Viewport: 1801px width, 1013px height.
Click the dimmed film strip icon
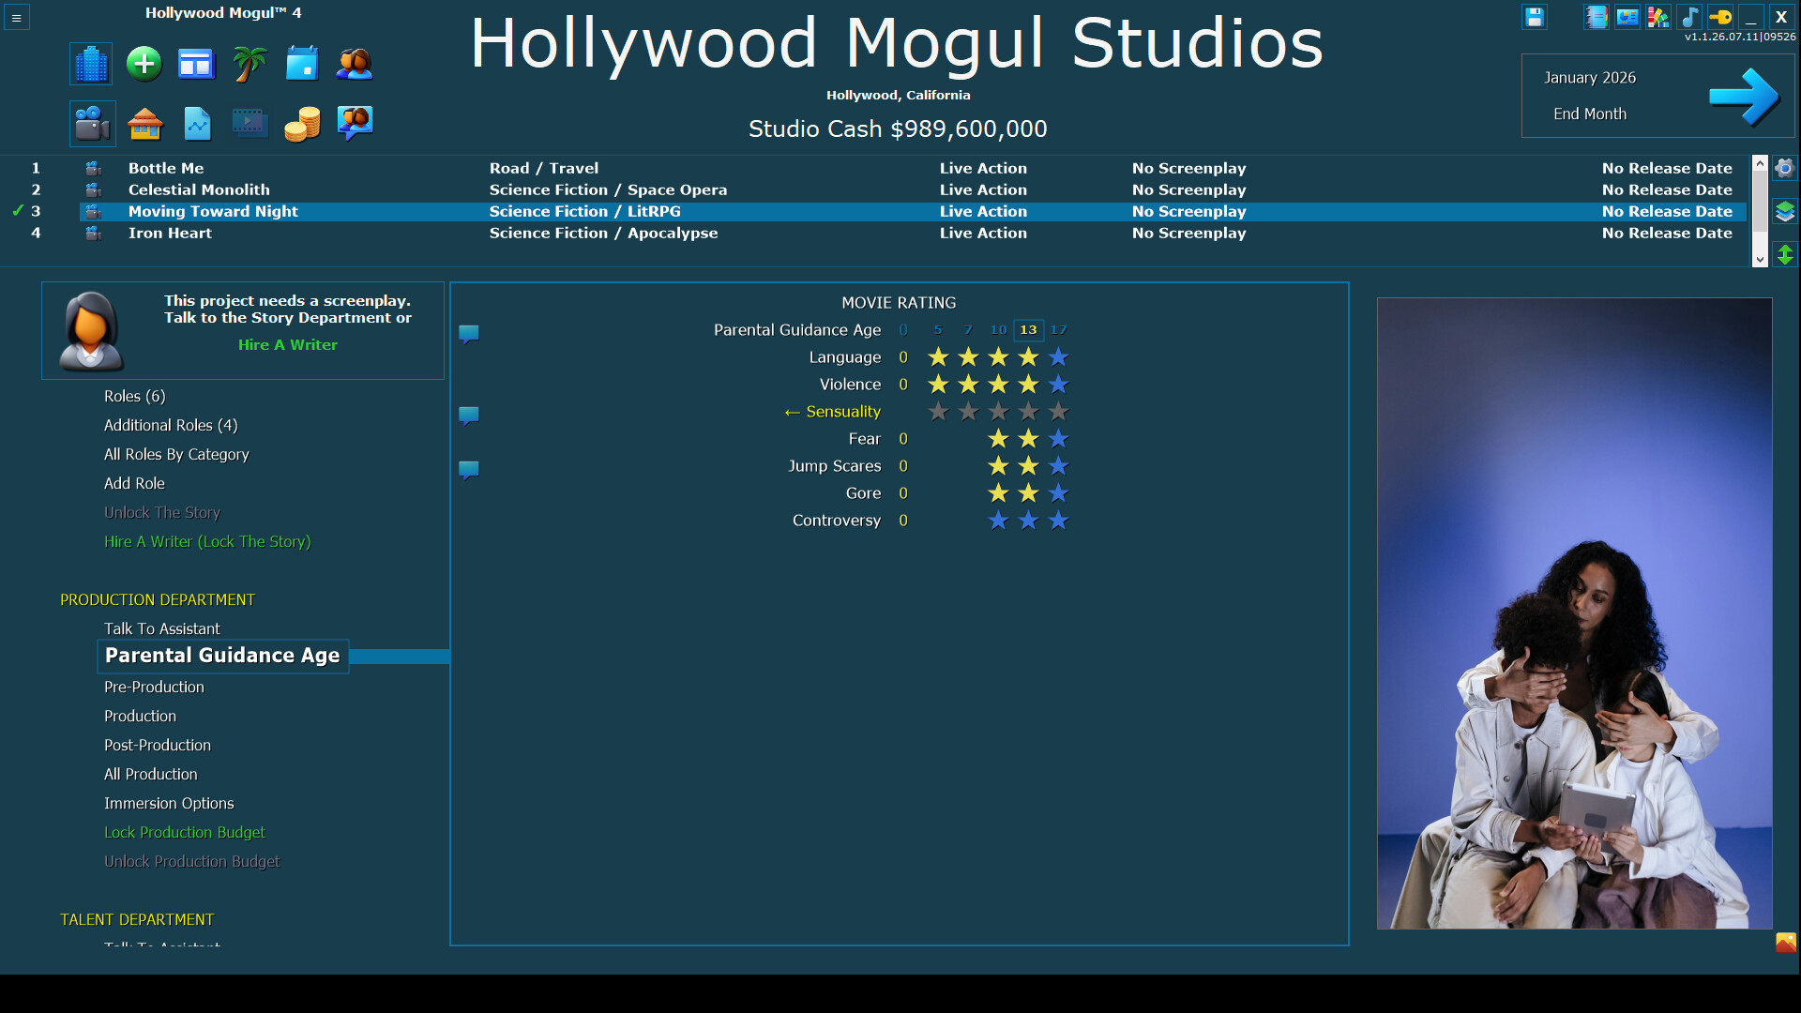click(x=250, y=123)
